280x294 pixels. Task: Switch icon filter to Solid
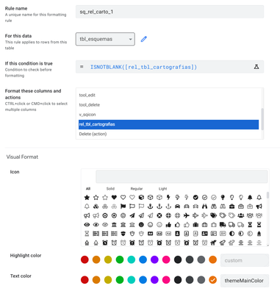click(110, 189)
